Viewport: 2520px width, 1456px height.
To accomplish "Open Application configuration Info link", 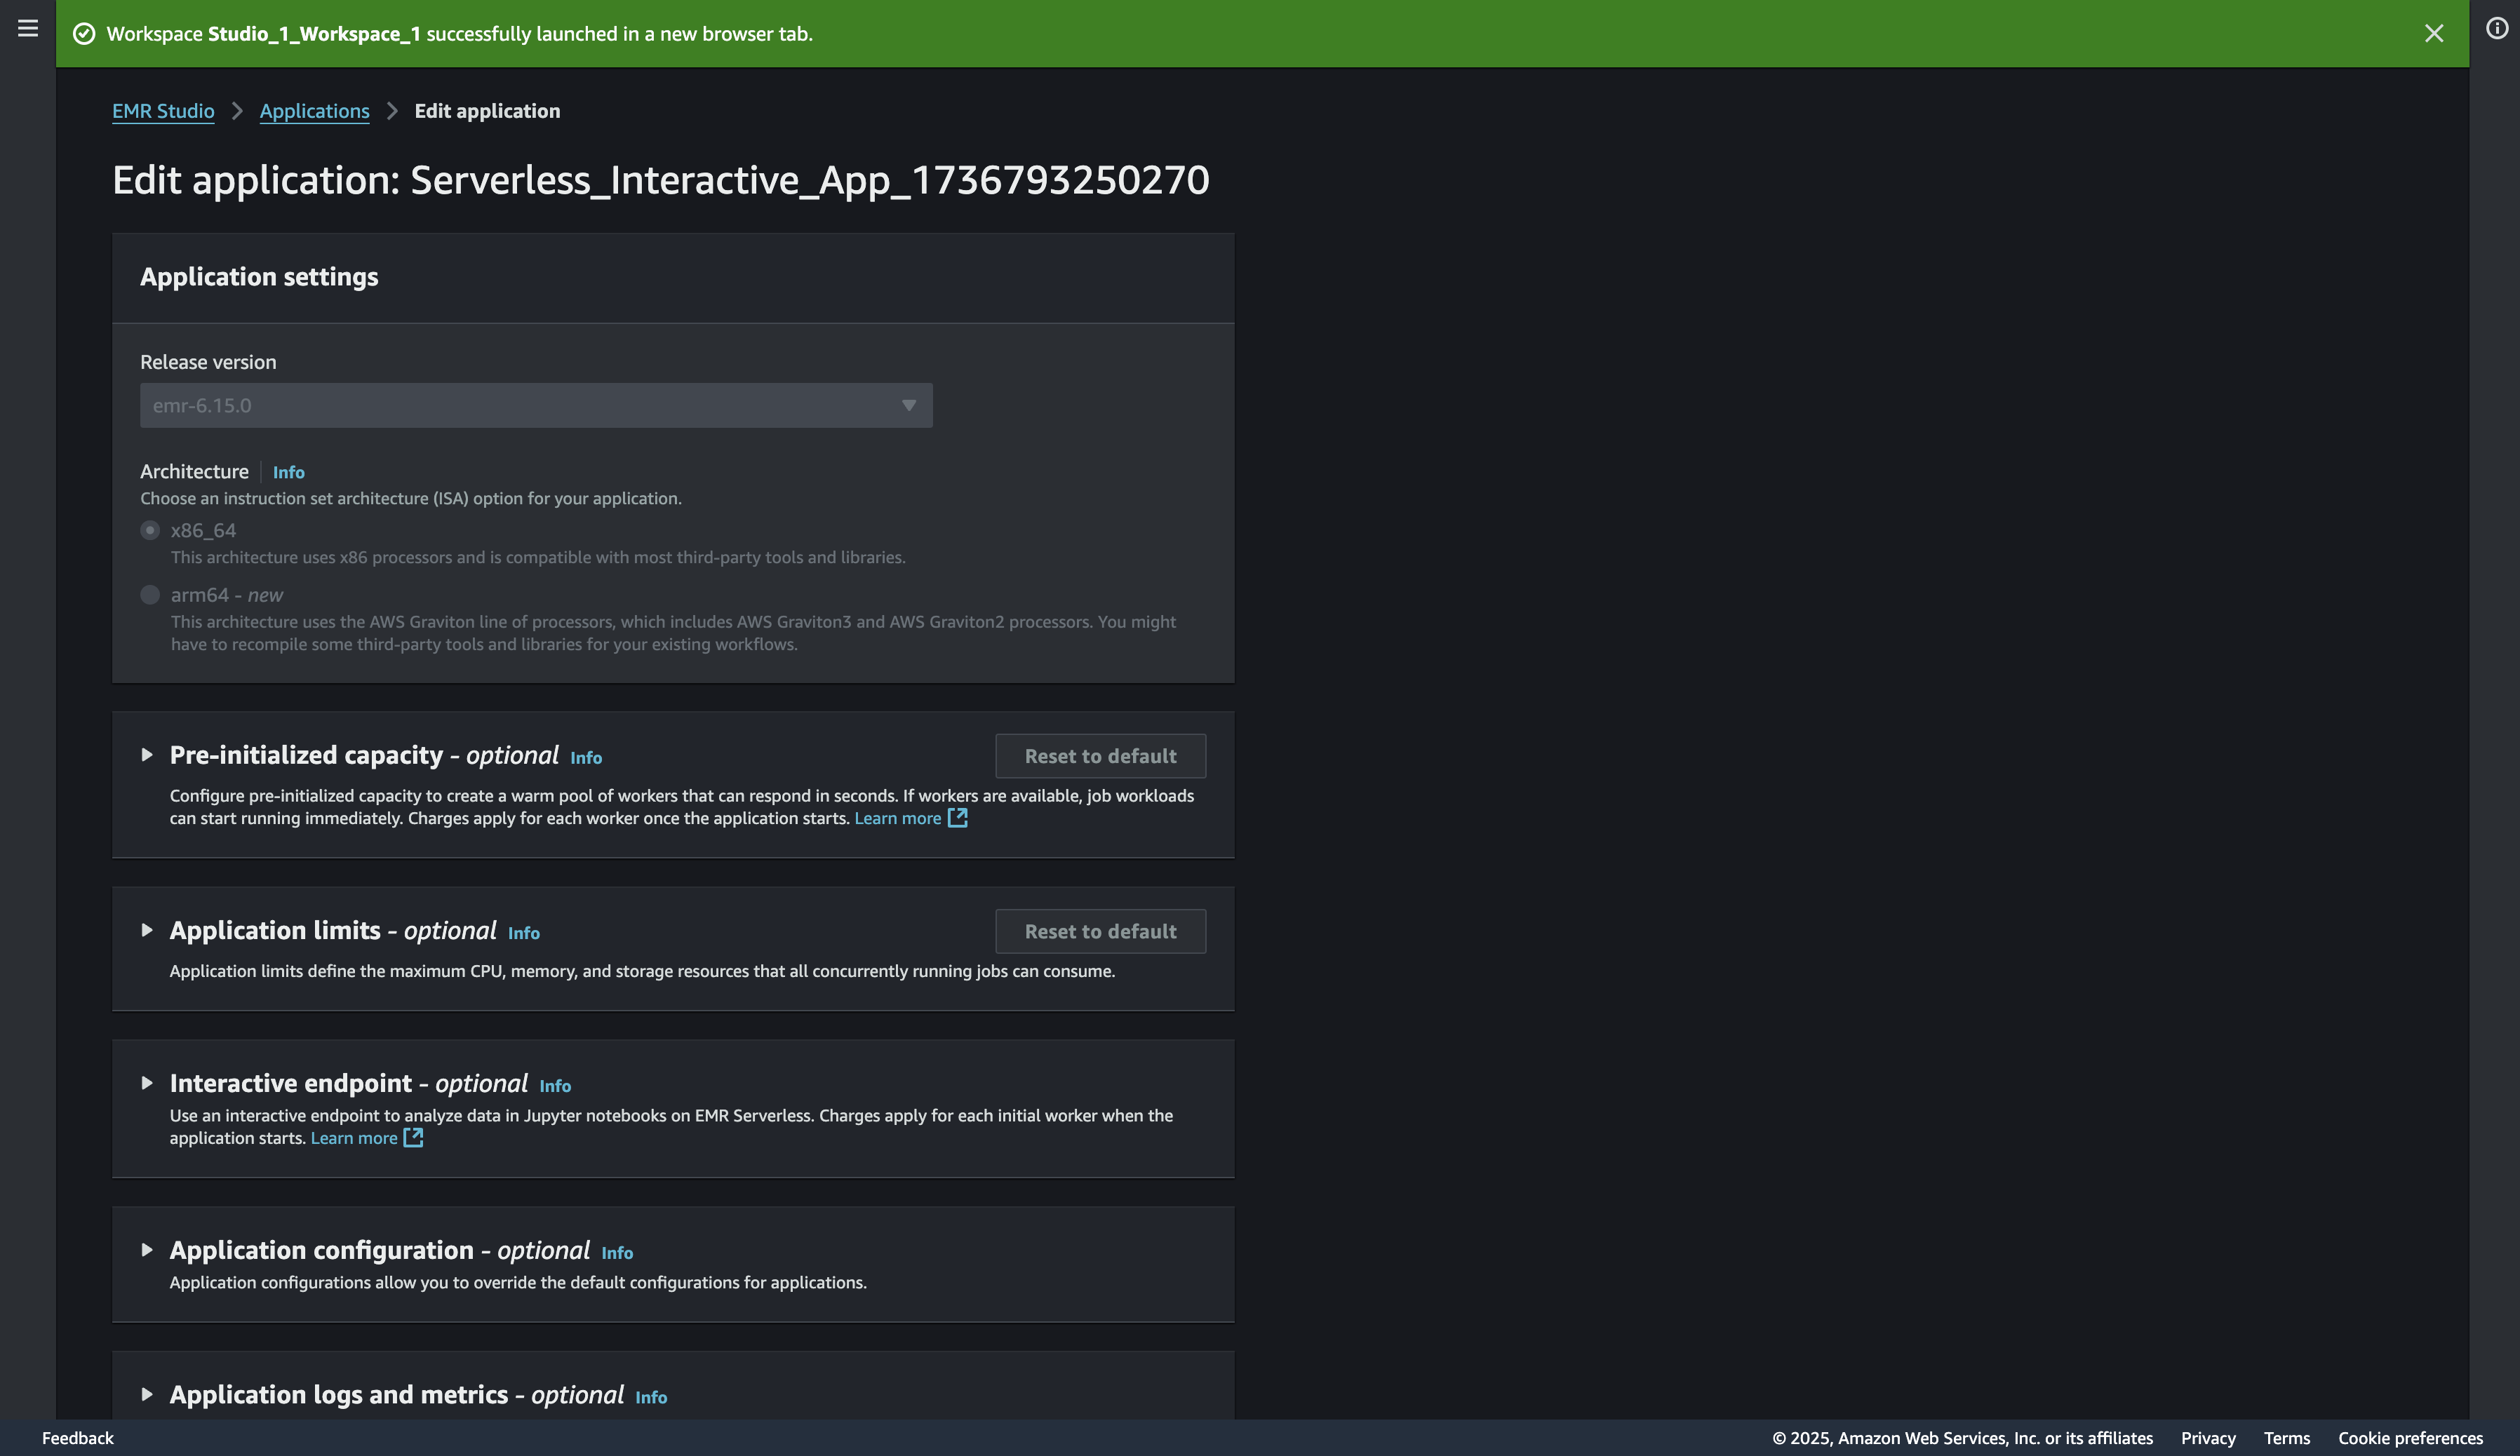I will [x=617, y=1253].
